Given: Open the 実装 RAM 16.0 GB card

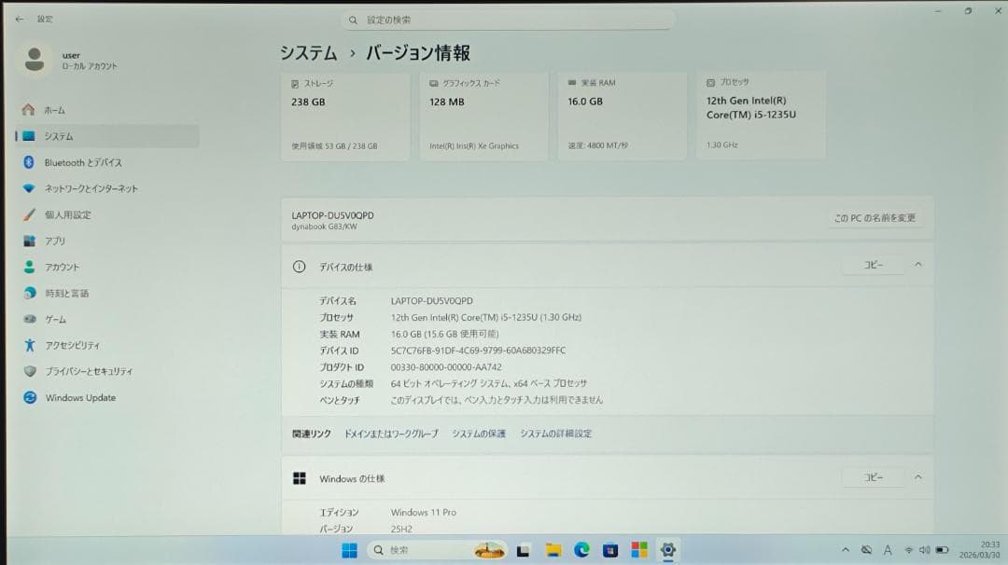Looking at the screenshot, I should tap(622, 115).
